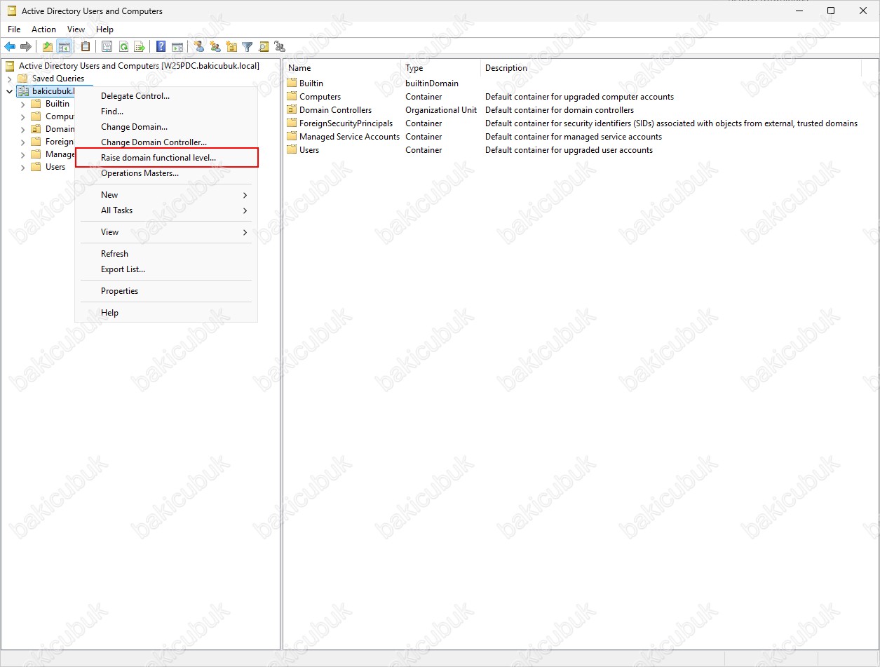Screen dimensions: 880x667
Task: Click the blue Help question mark icon
Action: tap(161, 47)
